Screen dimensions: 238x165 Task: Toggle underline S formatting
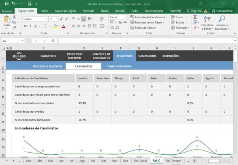point(36,26)
